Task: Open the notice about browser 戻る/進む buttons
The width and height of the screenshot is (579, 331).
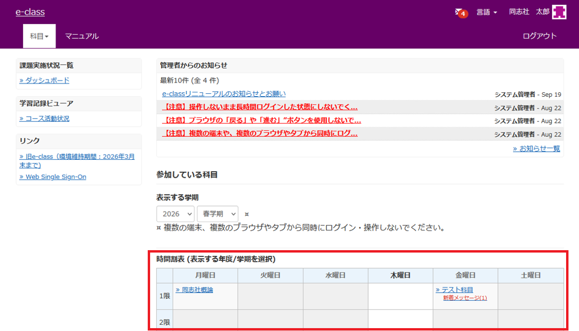Action: [262, 121]
